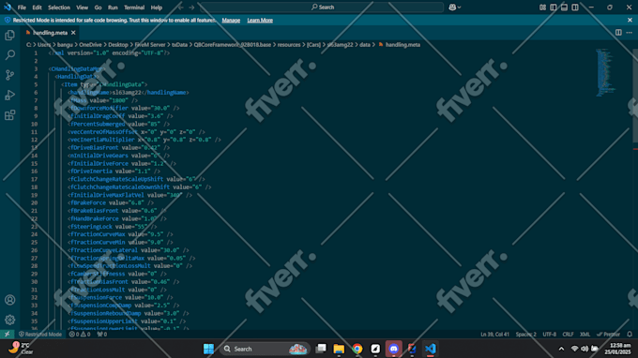Open Windows Start button
Image resolution: width=638 pixels, height=358 pixels.
tap(208, 349)
